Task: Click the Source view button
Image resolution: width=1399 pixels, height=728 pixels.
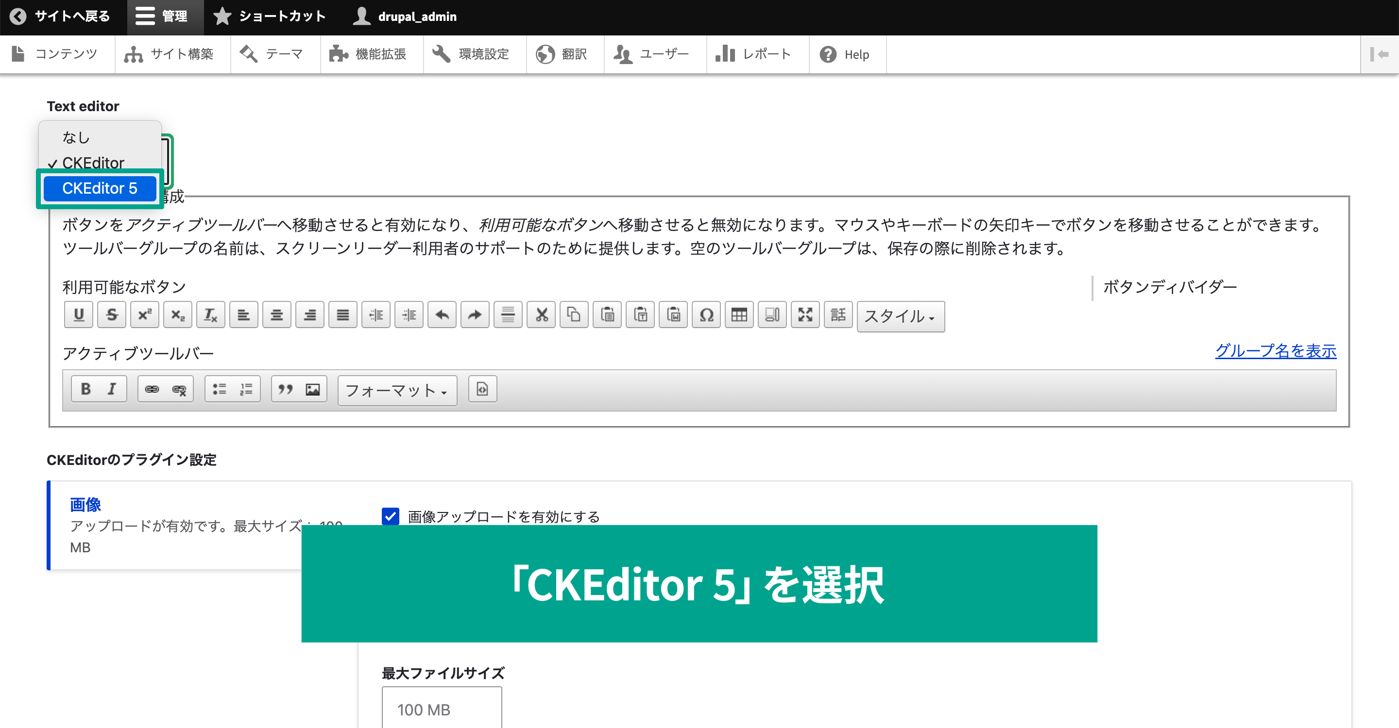Action: [x=482, y=389]
